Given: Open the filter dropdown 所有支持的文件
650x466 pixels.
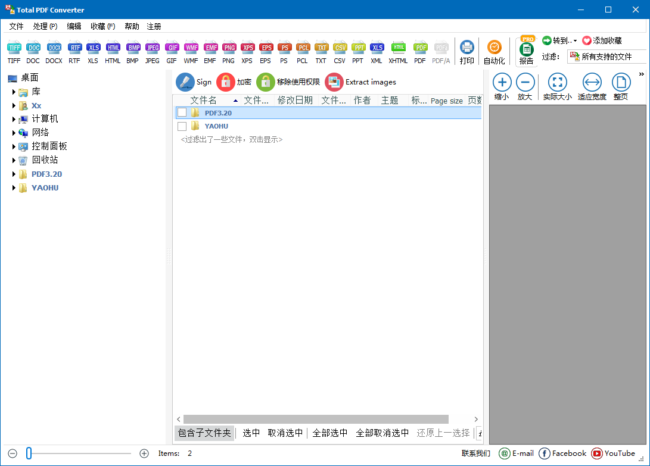Looking at the screenshot, I should pos(607,57).
